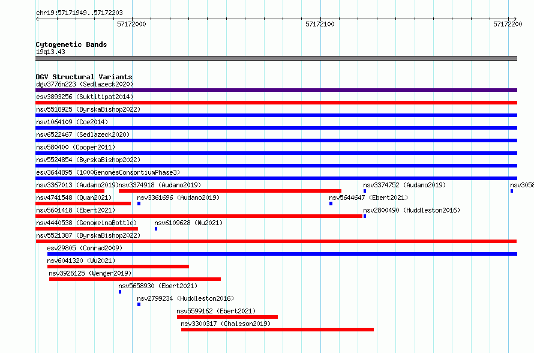Click the small blue nsv5658930 marker
Viewport: 534px width, 353px height.
pyautogui.click(x=120, y=292)
